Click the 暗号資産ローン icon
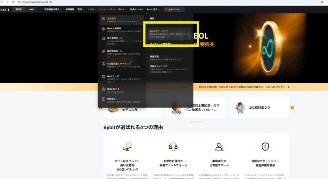The width and height of the screenshot is (328, 179). (103, 39)
